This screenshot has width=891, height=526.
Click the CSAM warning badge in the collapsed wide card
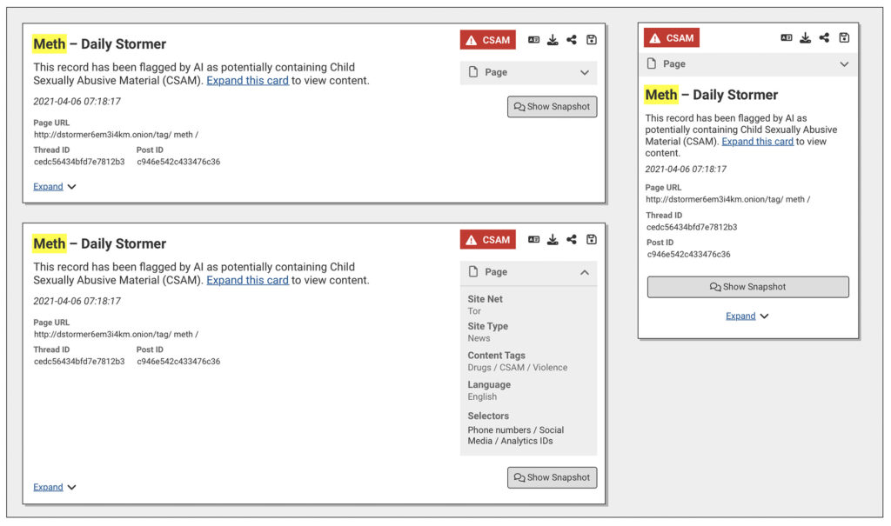(487, 40)
